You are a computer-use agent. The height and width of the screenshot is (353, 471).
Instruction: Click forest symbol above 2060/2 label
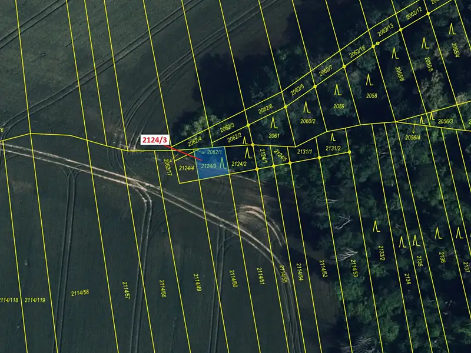tap(307, 107)
